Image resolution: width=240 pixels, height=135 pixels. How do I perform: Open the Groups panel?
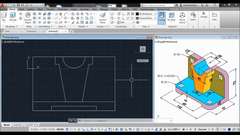(204, 15)
